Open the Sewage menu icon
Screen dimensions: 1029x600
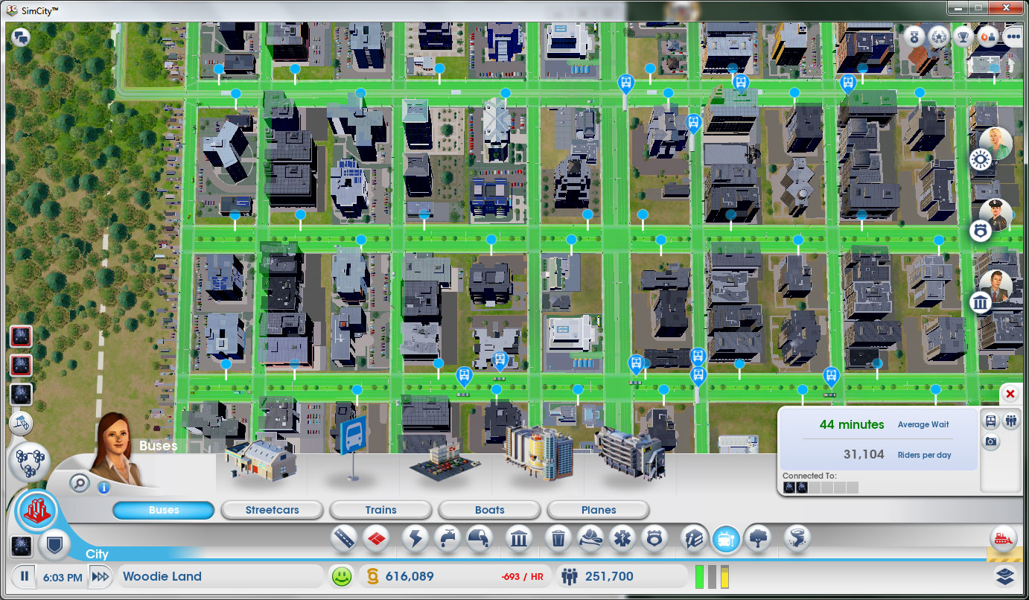click(480, 538)
